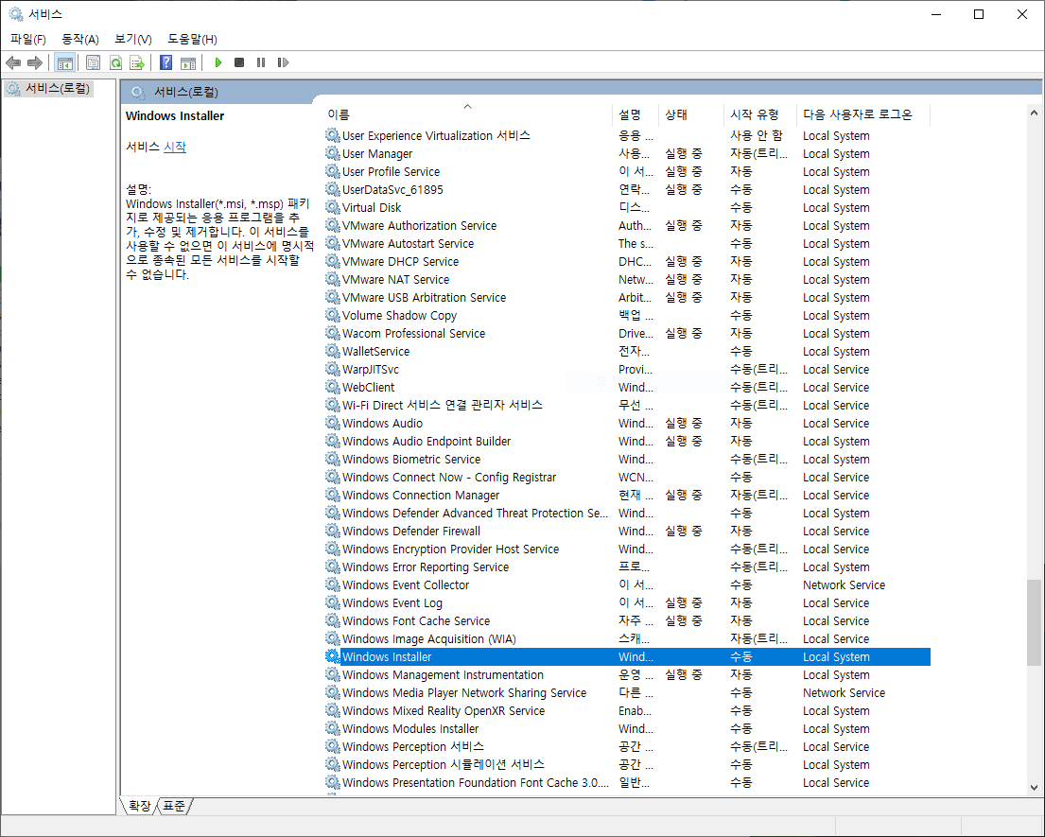Select the VMware USB Arbitration Service row
Screen dimensions: 1045x837
click(x=627, y=297)
